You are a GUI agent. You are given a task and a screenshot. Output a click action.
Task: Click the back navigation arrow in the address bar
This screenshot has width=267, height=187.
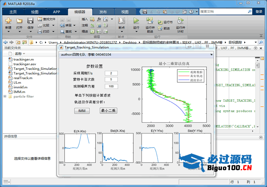click(x=6, y=42)
